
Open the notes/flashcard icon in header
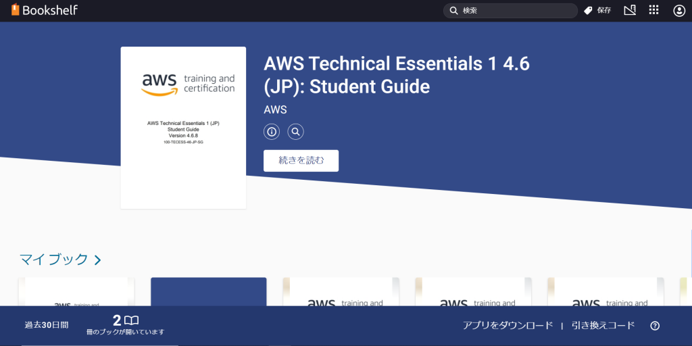630,10
